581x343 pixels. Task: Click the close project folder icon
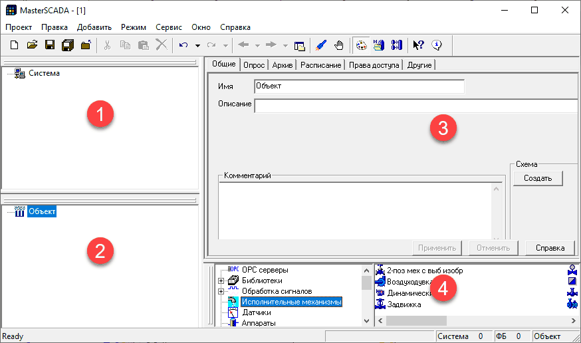pos(86,45)
